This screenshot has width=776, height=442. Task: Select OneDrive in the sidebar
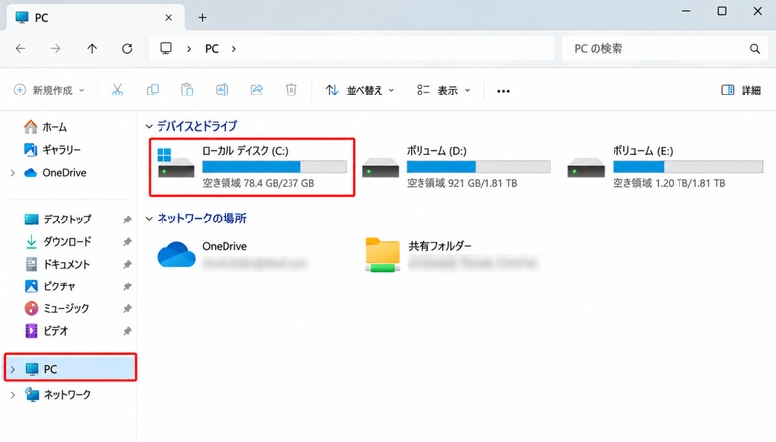point(55,172)
